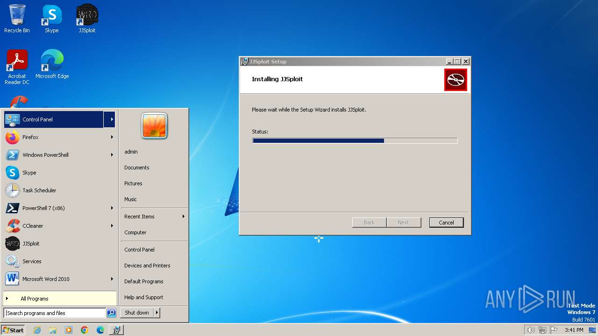Click the network tray icon
This screenshot has height=336, width=598.
click(x=542, y=330)
